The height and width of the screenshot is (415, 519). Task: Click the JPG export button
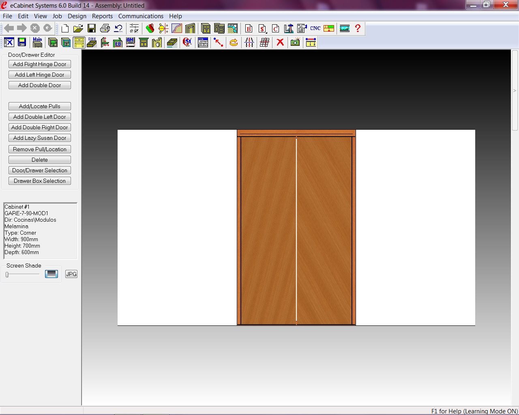(71, 274)
